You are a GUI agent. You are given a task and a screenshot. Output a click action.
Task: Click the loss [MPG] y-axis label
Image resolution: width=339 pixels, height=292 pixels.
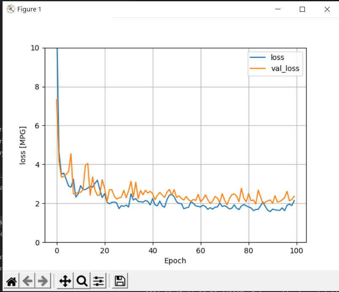(22, 145)
